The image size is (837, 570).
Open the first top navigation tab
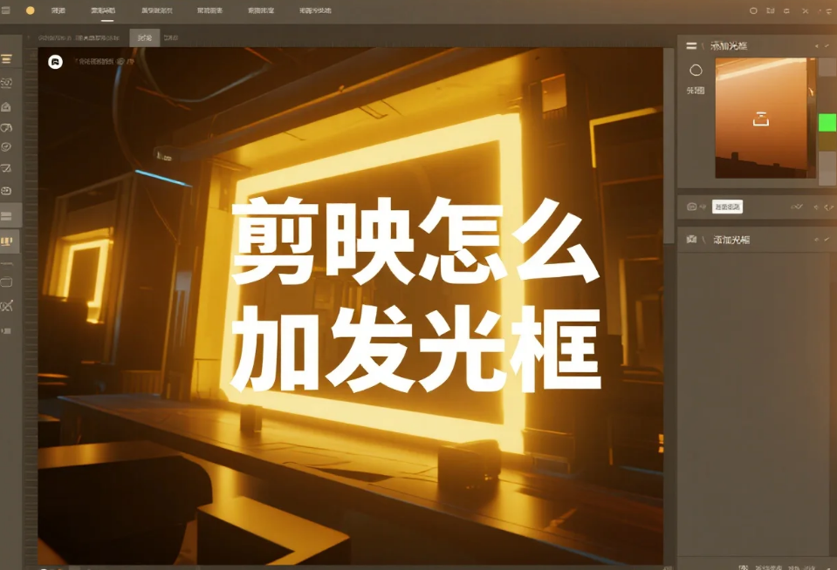click(x=58, y=10)
